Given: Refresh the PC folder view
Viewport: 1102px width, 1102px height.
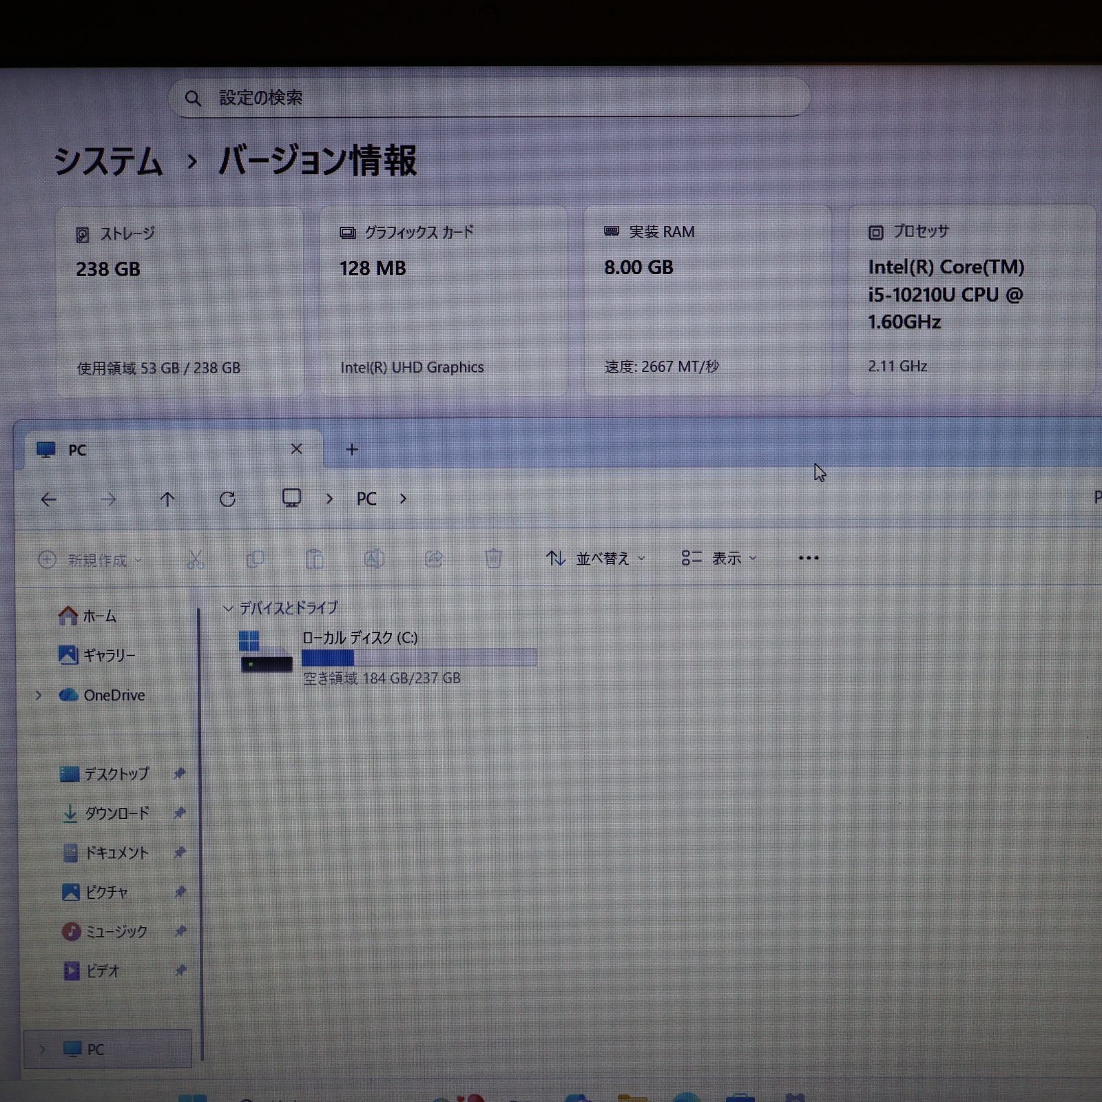Looking at the screenshot, I should [x=227, y=499].
